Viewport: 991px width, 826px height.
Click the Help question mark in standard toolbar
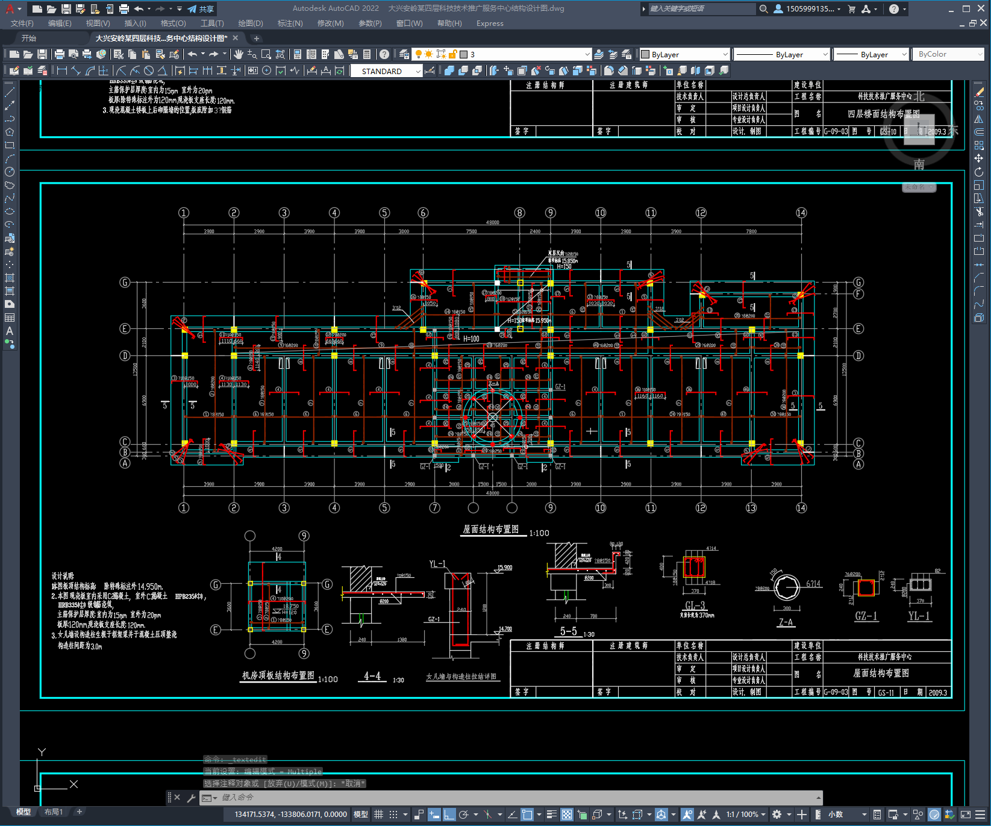click(384, 54)
